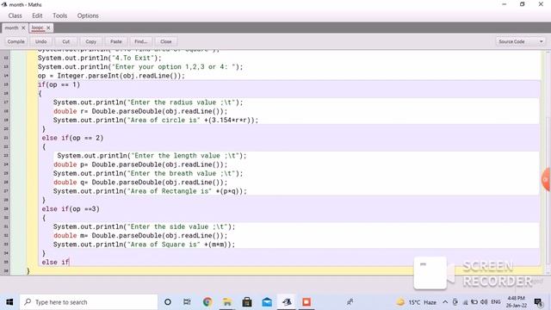Click the orange screen recorder edge button
The width and height of the screenshot is (551, 310).
[x=546, y=180]
